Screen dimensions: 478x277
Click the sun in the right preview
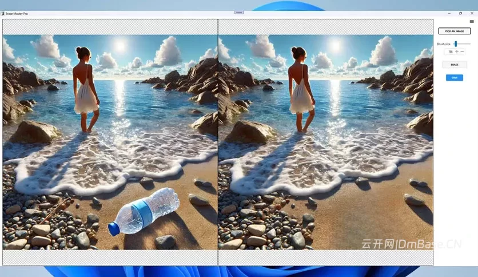pos(336,46)
